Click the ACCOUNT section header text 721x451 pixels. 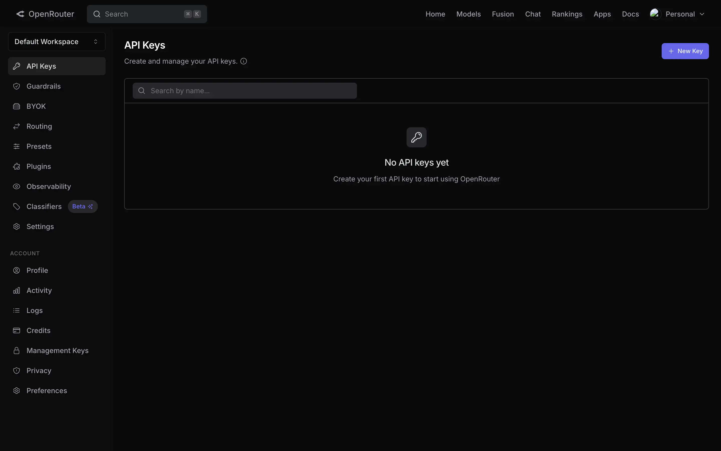point(25,253)
